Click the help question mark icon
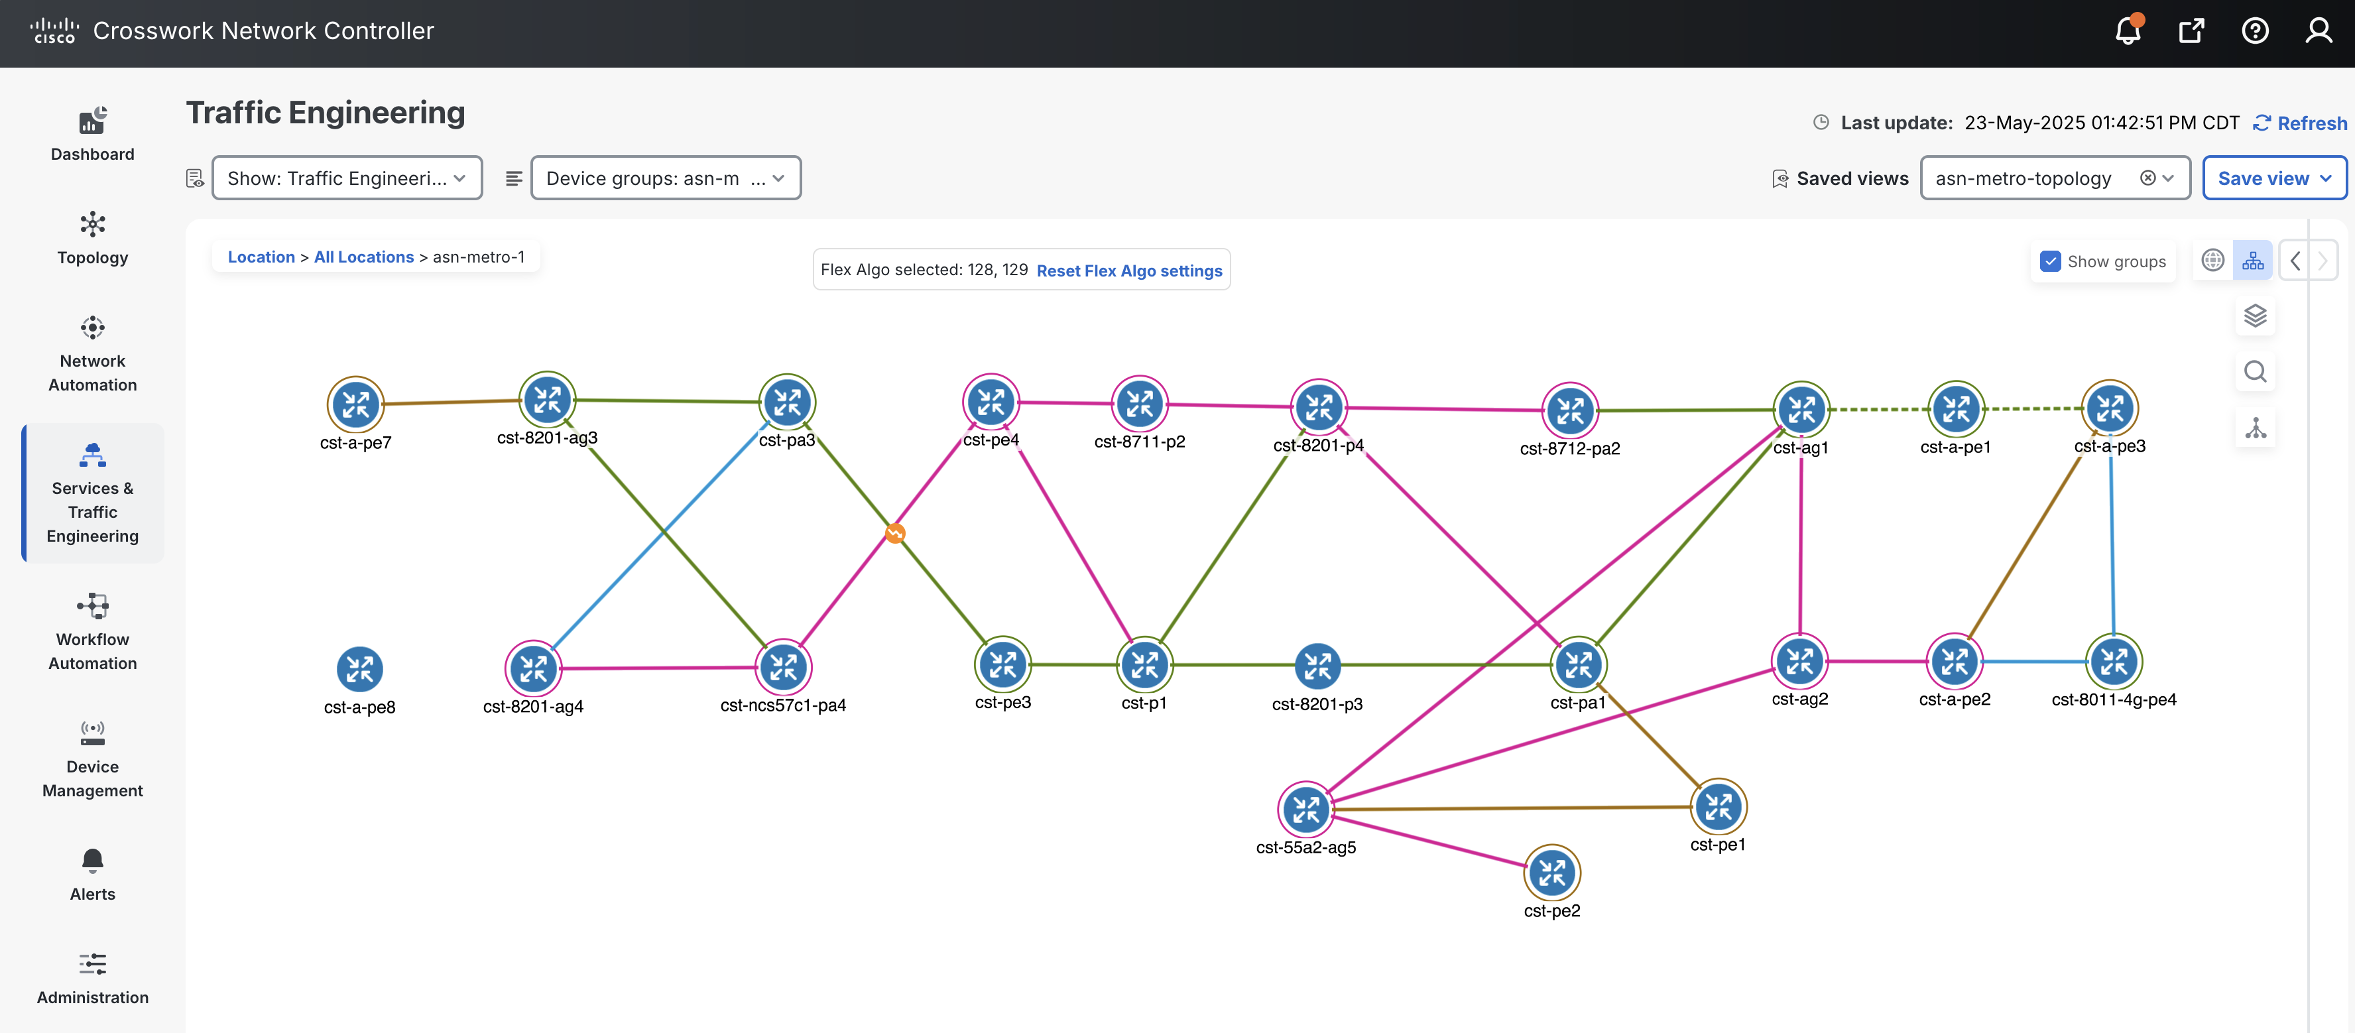This screenshot has height=1033, width=2355. click(2254, 31)
